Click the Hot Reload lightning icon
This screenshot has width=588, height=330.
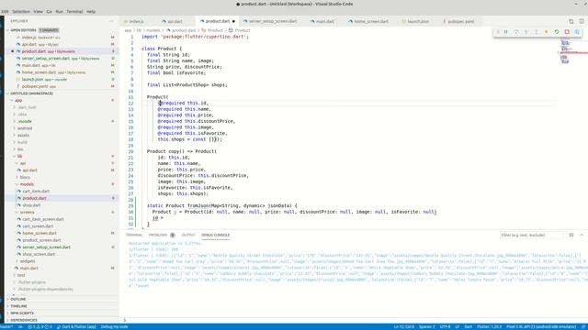[547, 32]
